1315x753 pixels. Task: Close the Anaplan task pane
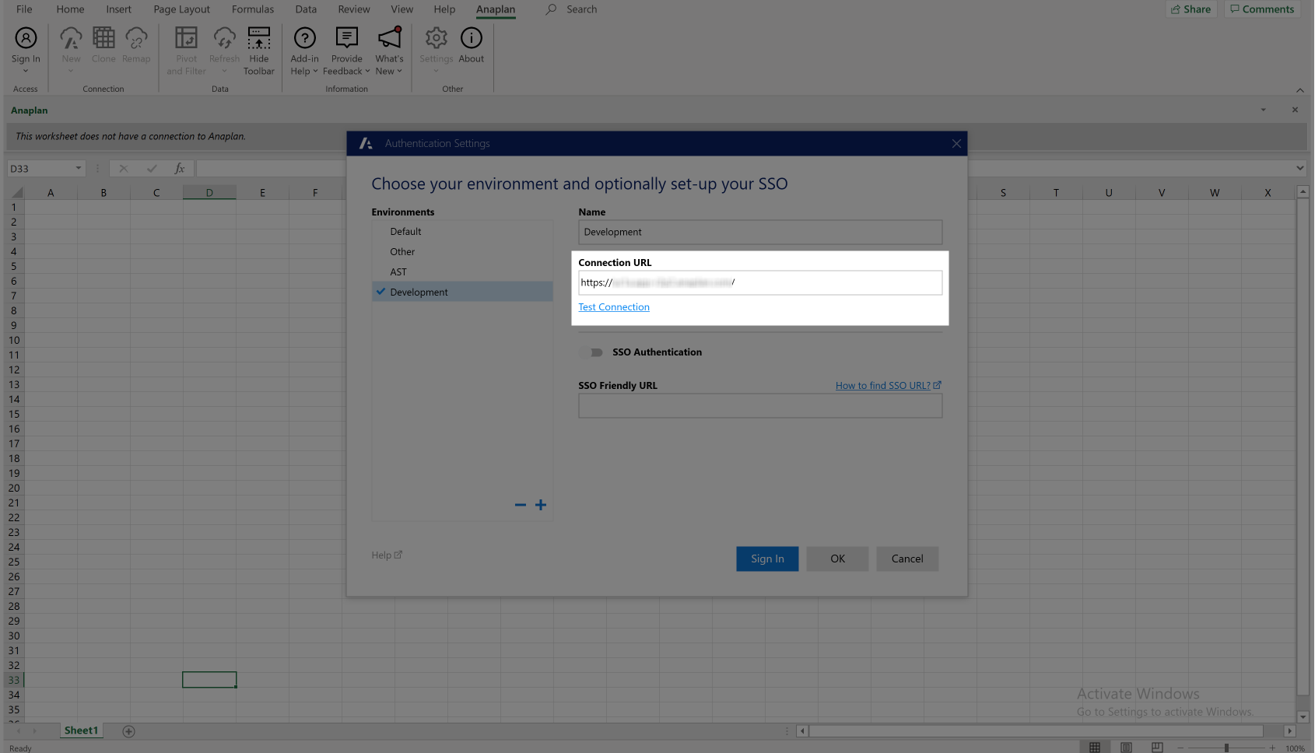pyautogui.click(x=1295, y=110)
